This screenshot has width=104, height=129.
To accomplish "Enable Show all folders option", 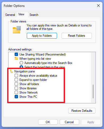I will pyautogui.click(x=16, y=84).
